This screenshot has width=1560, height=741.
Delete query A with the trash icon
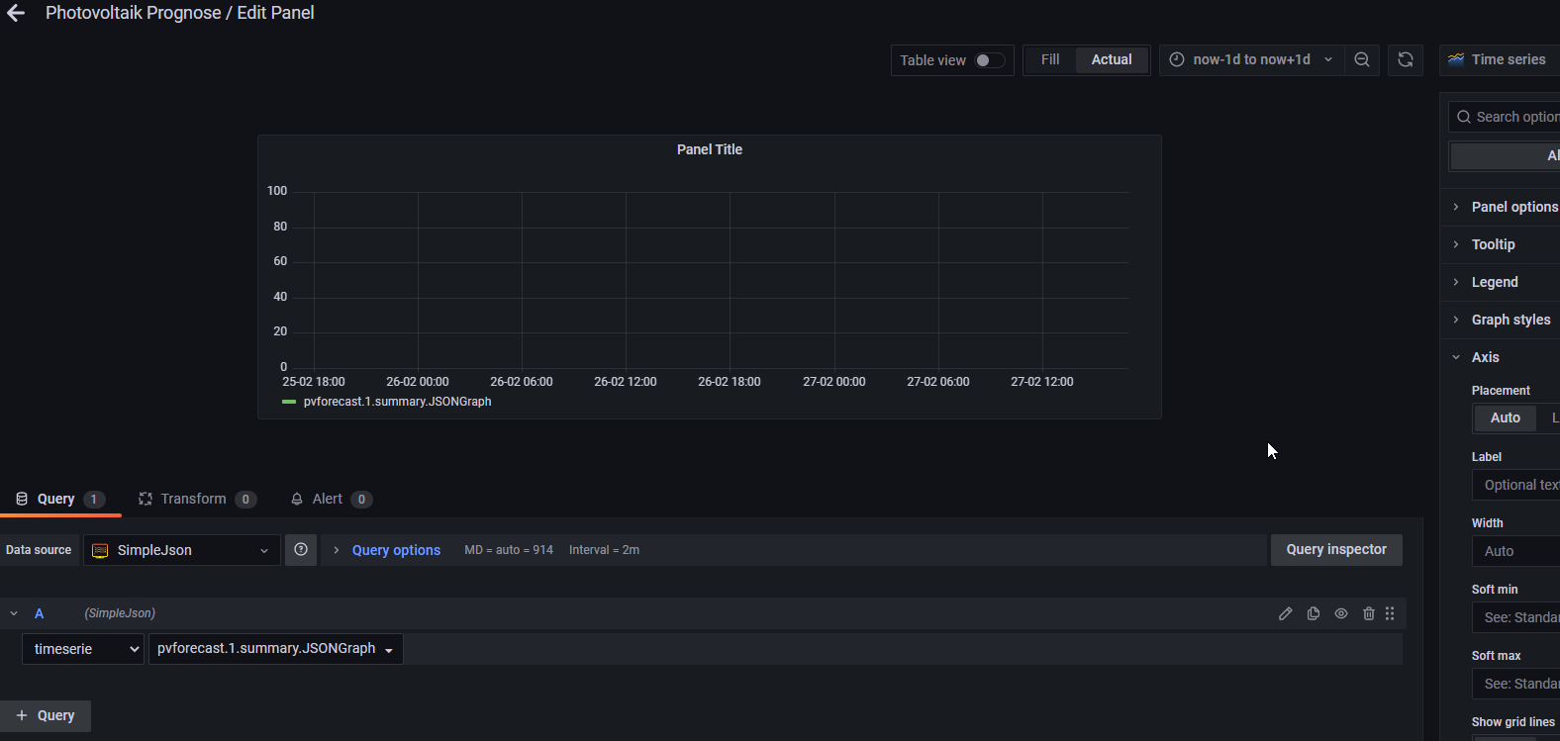(1368, 613)
